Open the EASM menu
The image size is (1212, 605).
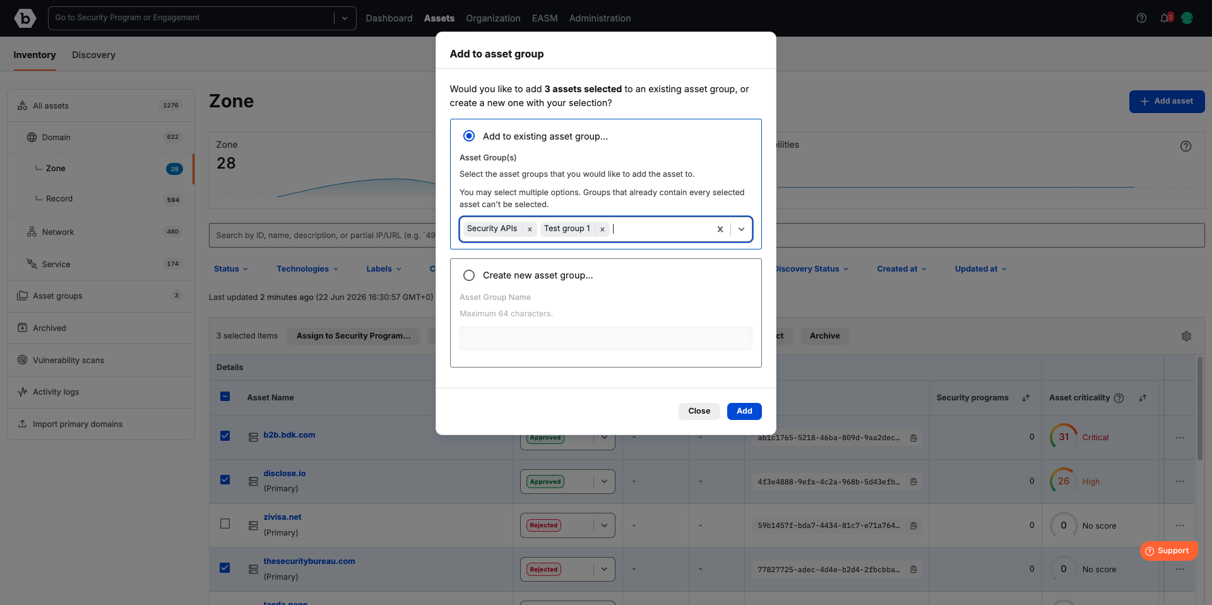[545, 18]
